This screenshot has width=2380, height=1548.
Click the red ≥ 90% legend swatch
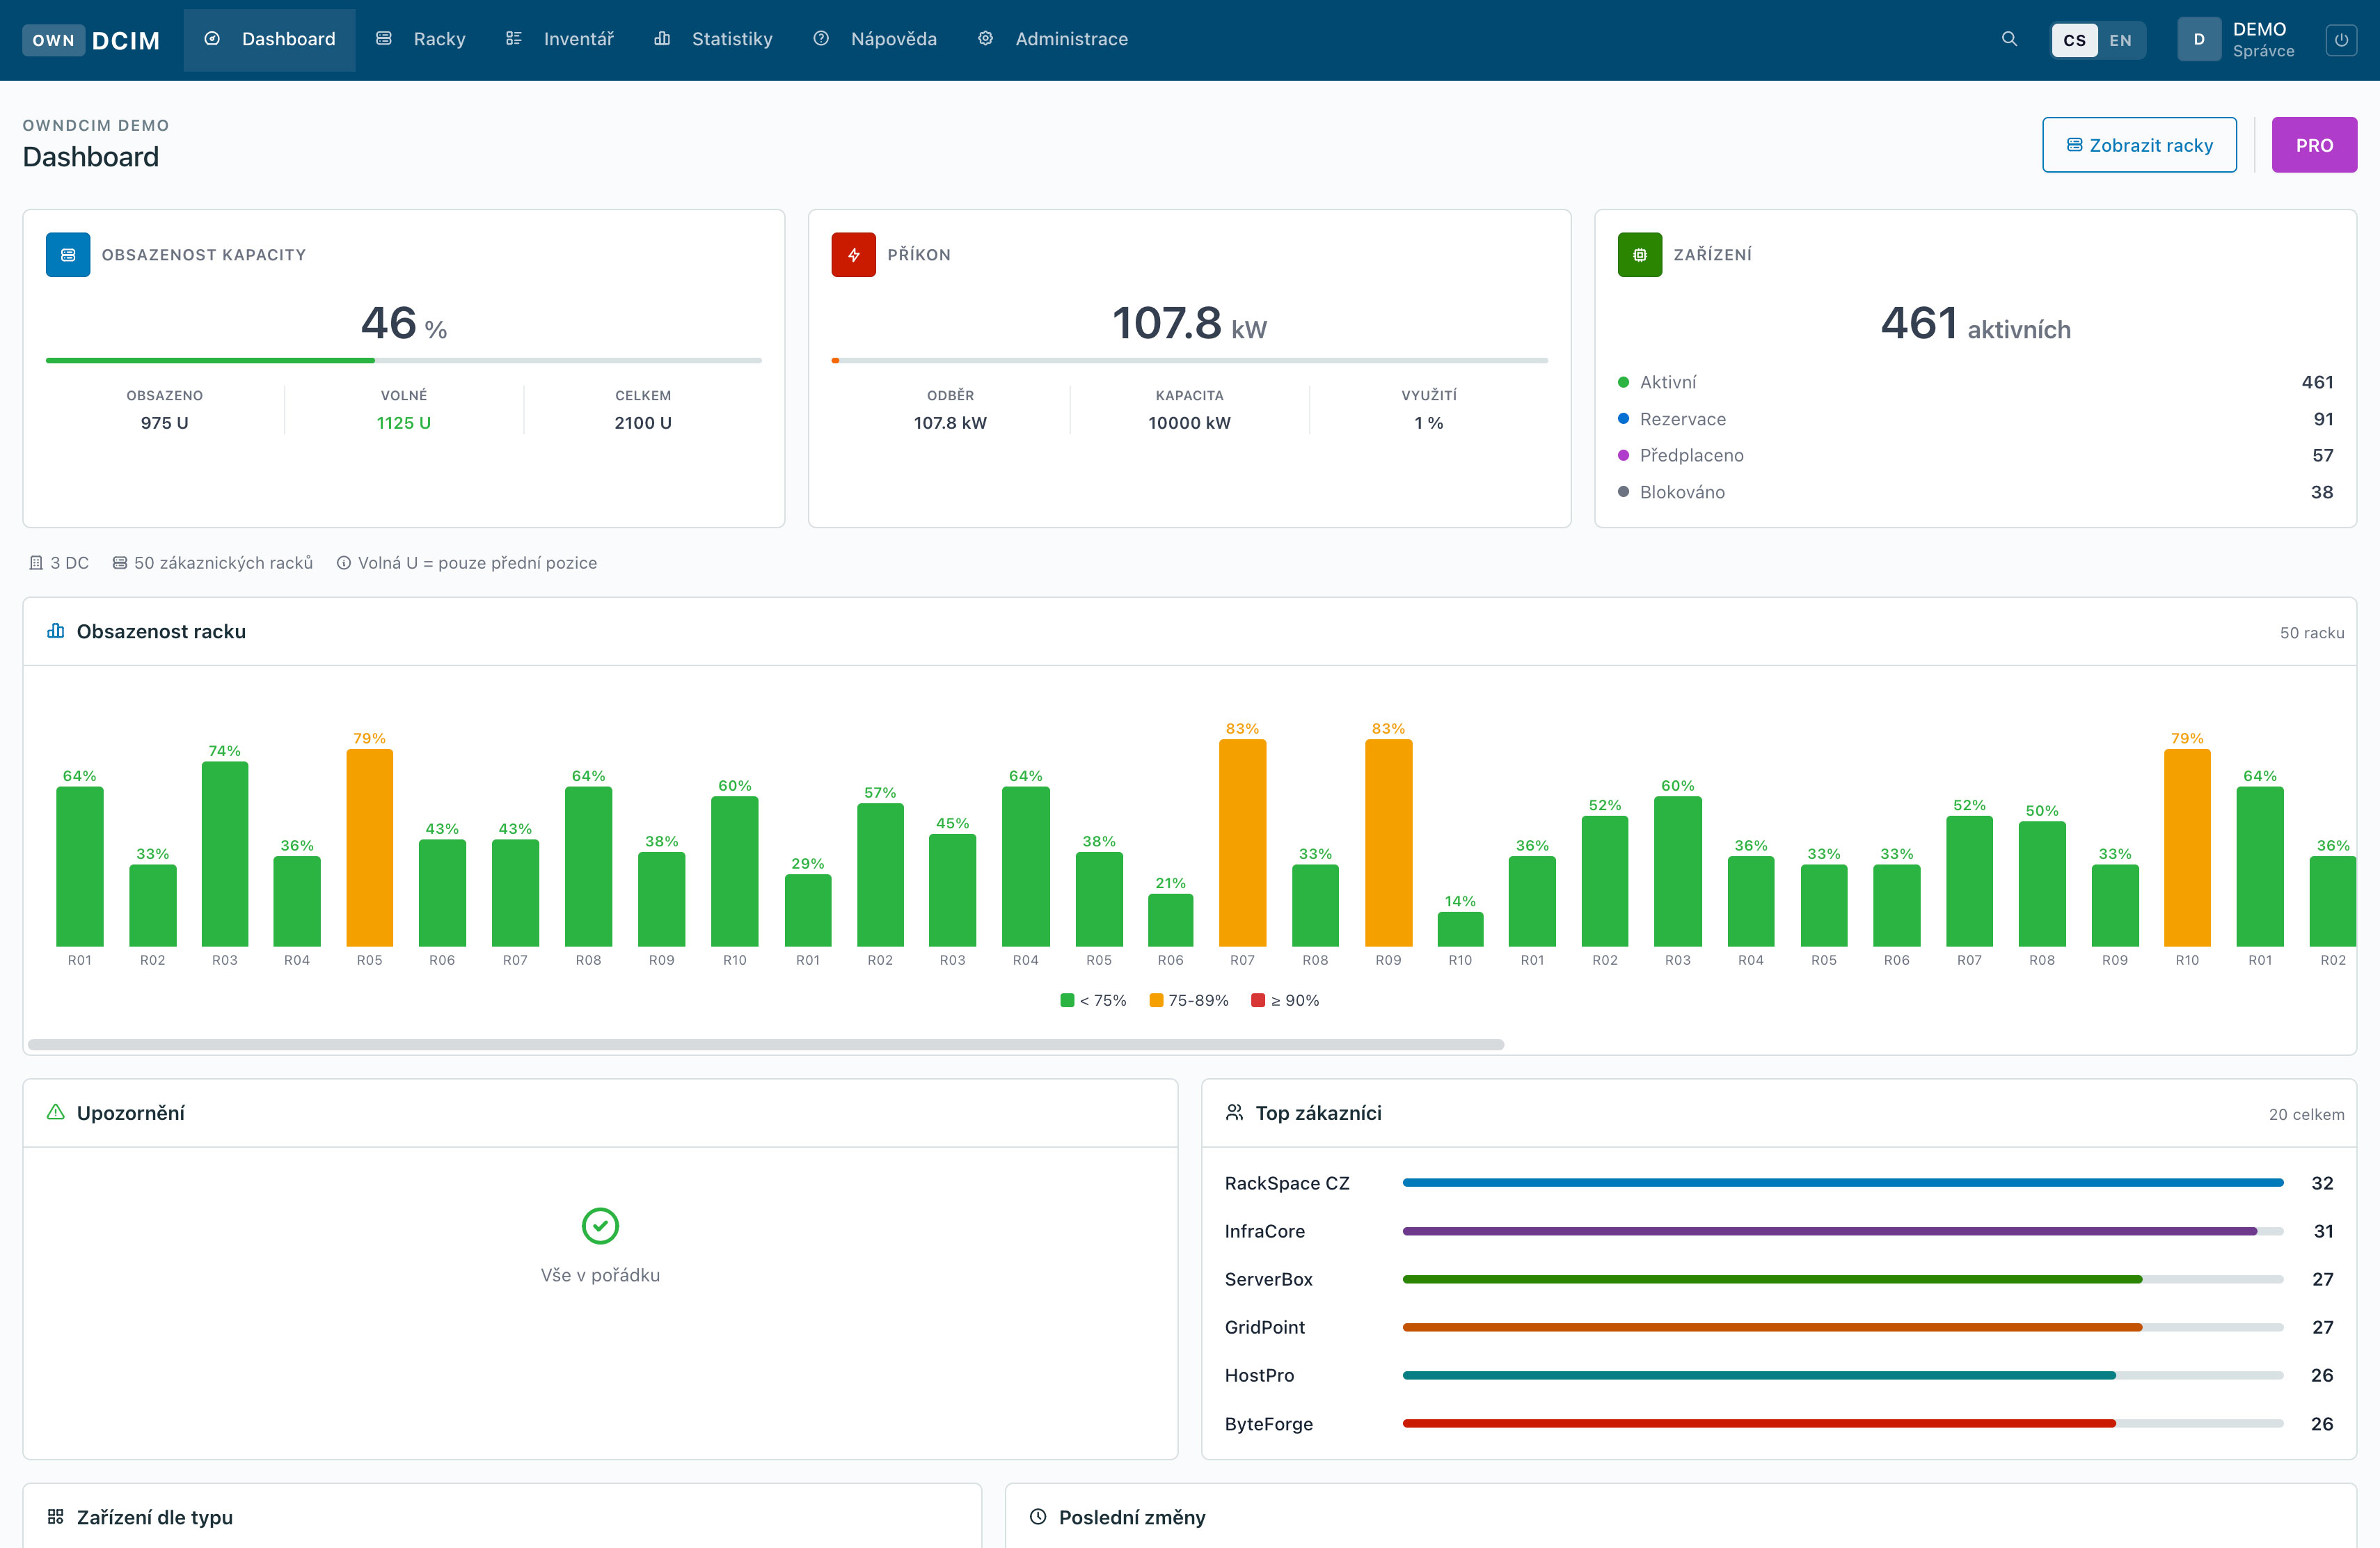1258,1000
